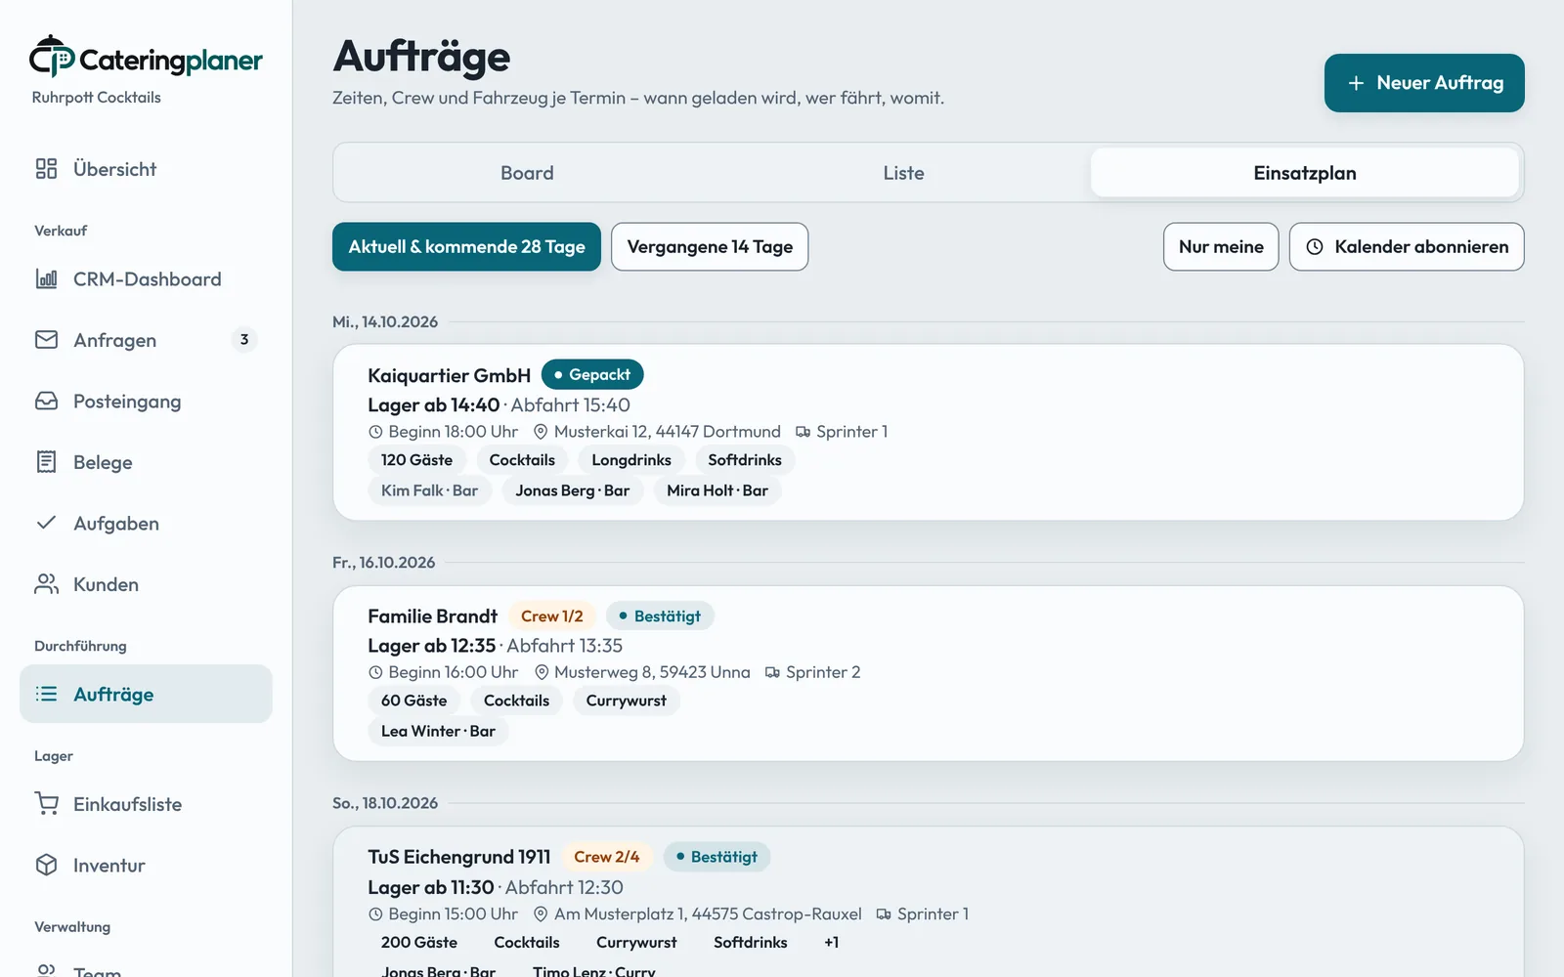Screen dimensions: 1564x977
Task: Click the Cateringplaner logo icon
Action: [52, 56]
